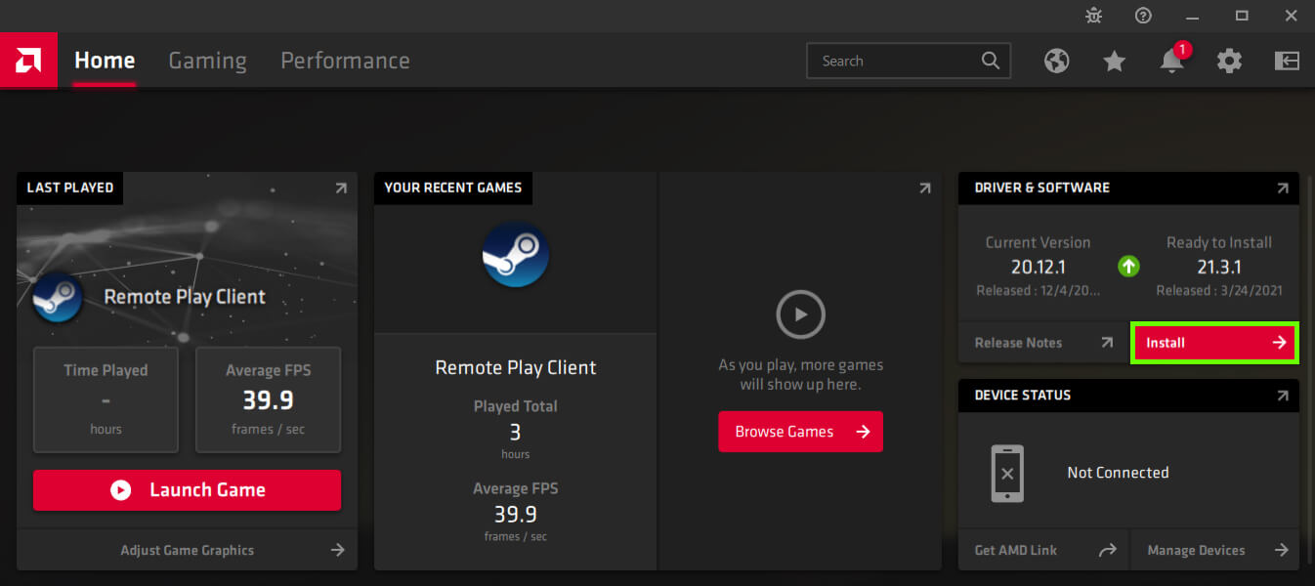Minimize the Radeon Software window
The width and height of the screenshot is (1315, 586).
click(1192, 16)
